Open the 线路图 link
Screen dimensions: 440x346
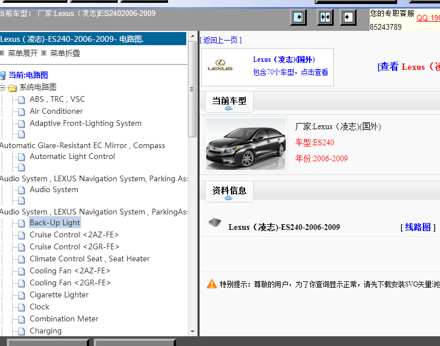pyautogui.click(x=418, y=227)
